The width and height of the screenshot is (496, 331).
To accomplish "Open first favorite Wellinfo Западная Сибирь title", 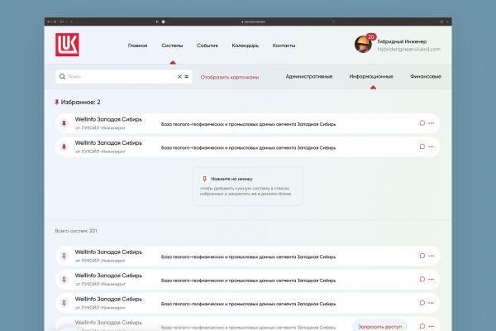I will 108,119.
